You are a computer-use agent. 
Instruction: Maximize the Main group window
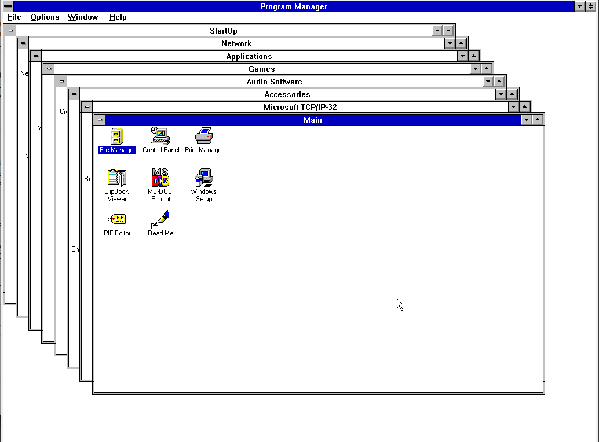[x=538, y=120]
